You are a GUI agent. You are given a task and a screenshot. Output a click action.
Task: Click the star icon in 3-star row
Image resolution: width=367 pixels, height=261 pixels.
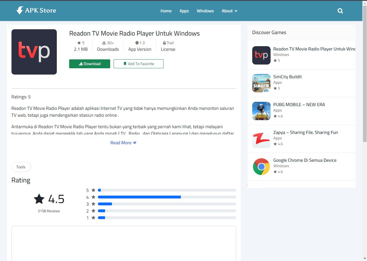click(93, 204)
